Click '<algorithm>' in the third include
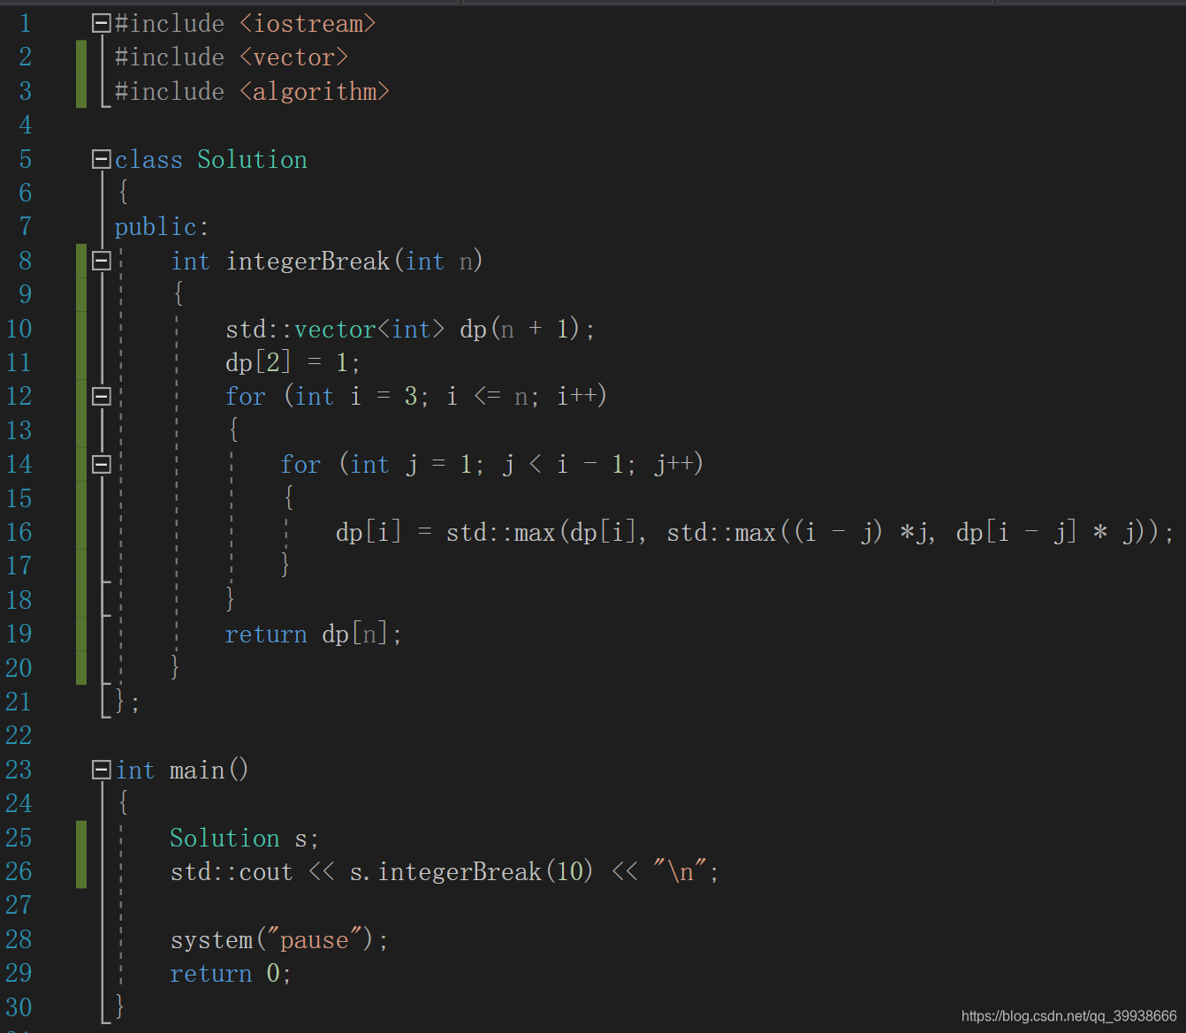Viewport: 1186px width, 1033px height. tap(315, 92)
